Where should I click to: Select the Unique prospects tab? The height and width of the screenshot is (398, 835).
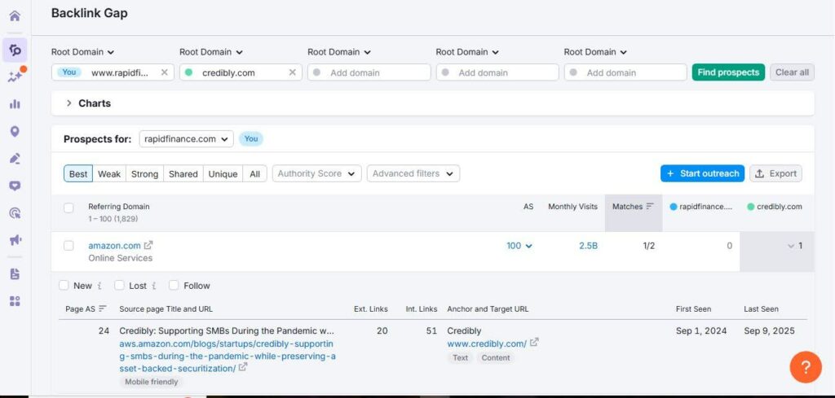coord(223,173)
